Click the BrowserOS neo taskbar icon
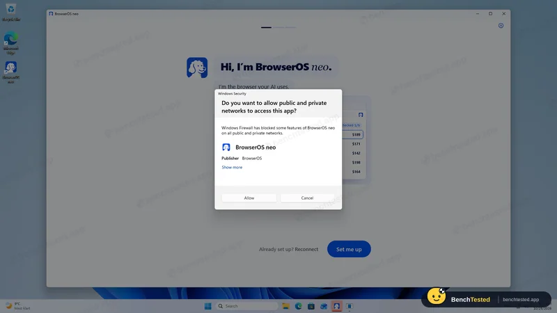 [336, 306]
